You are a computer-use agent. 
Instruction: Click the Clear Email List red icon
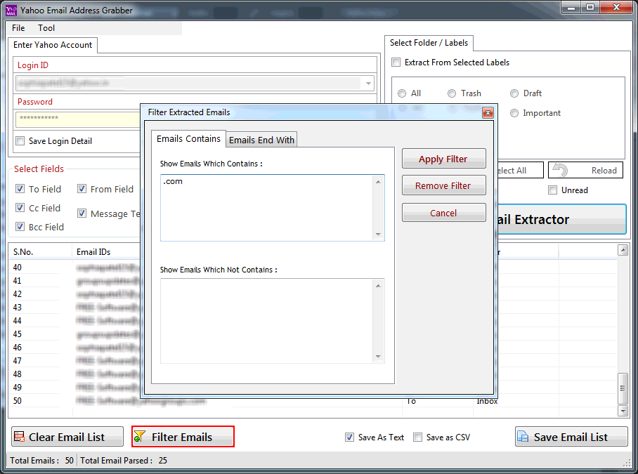(x=19, y=437)
